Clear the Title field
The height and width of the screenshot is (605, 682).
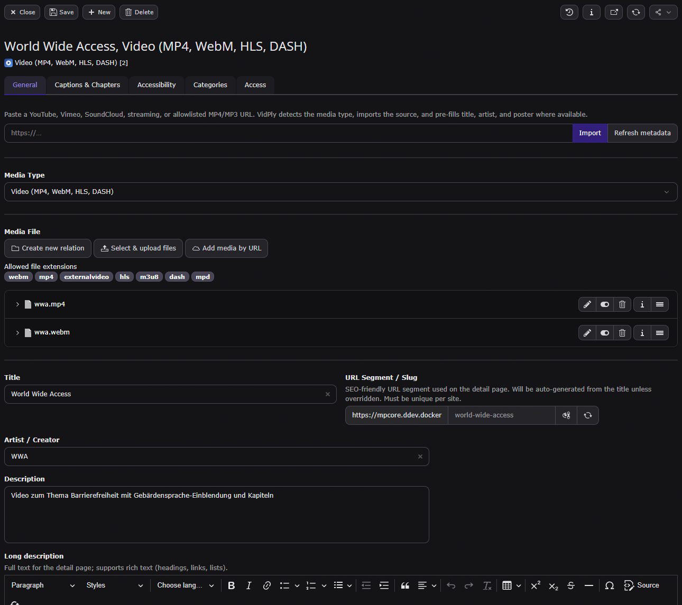point(328,394)
